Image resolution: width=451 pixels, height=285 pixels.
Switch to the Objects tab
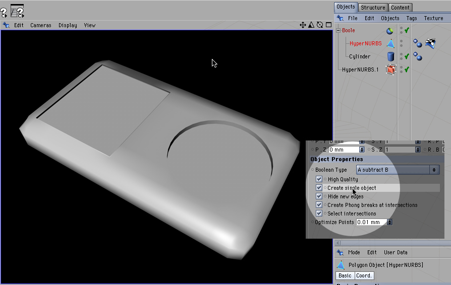point(346,7)
